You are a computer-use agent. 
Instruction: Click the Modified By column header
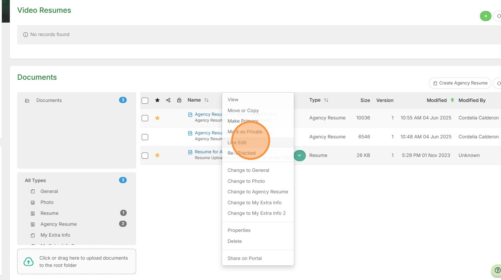(x=472, y=100)
